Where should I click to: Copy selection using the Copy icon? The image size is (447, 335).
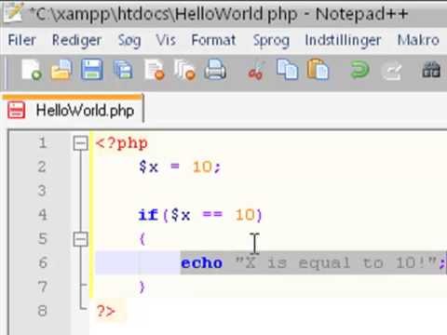287,70
